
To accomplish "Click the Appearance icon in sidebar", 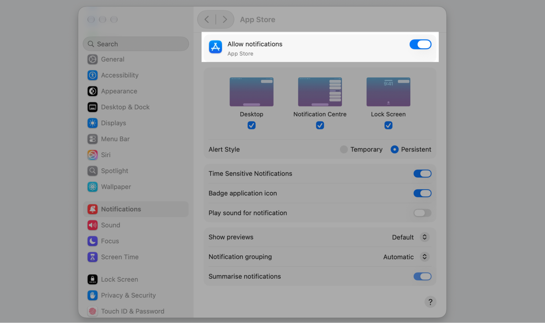I will click(92, 91).
